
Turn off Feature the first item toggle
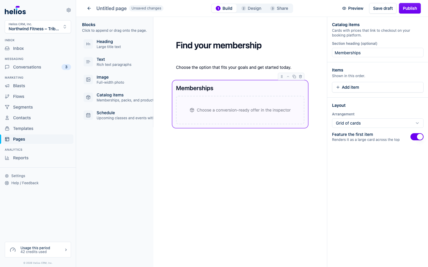click(x=417, y=137)
